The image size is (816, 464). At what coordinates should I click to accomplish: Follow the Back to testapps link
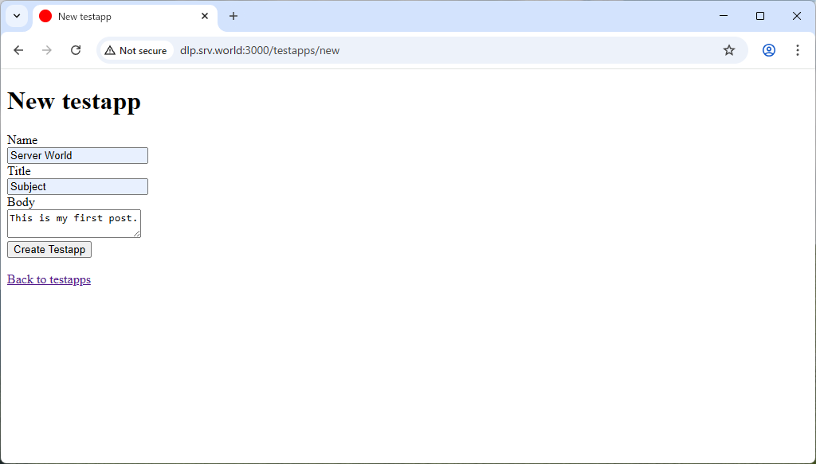click(x=49, y=279)
